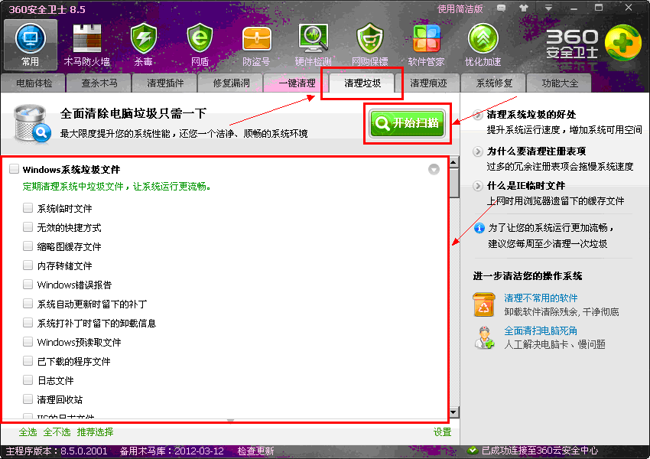Viewport: 650px width, 459px height.
Task: Click the 备用木马库:2012-03-12 status text
Action: [x=171, y=451]
